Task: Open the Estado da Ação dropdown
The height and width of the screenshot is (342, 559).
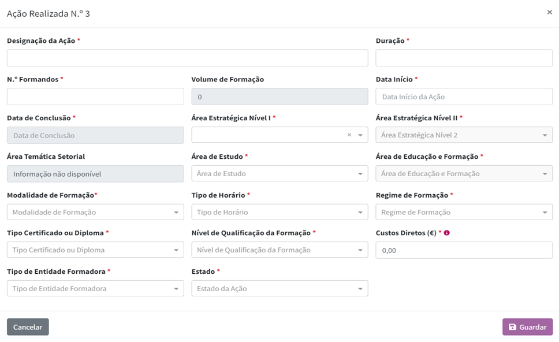Action: pos(279,288)
